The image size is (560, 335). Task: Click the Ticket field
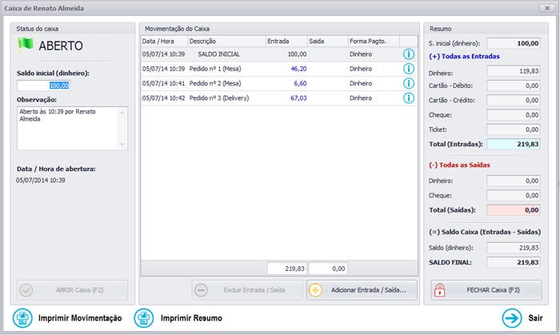514,130
